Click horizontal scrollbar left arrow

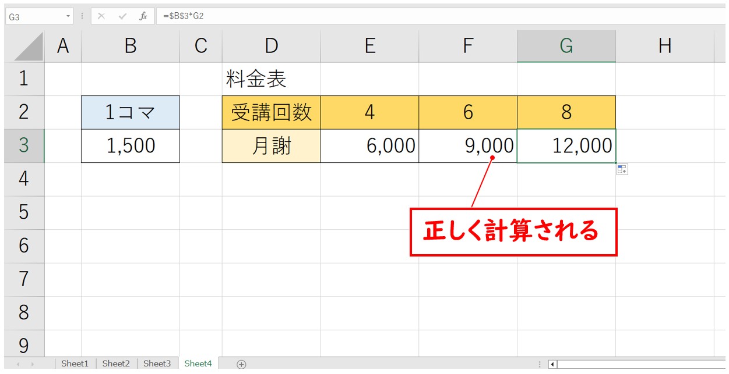[x=552, y=364]
